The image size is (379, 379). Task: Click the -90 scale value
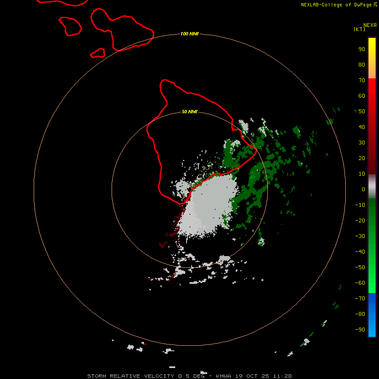360,330
